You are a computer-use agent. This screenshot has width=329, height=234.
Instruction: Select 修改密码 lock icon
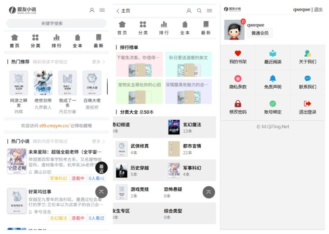(238, 104)
